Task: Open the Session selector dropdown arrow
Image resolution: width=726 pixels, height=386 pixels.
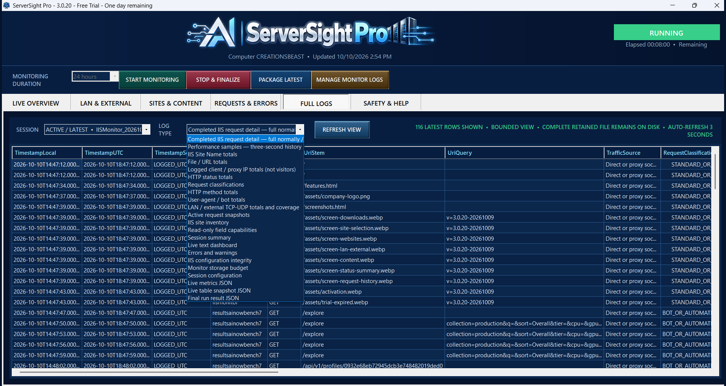Action: point(146,129)
